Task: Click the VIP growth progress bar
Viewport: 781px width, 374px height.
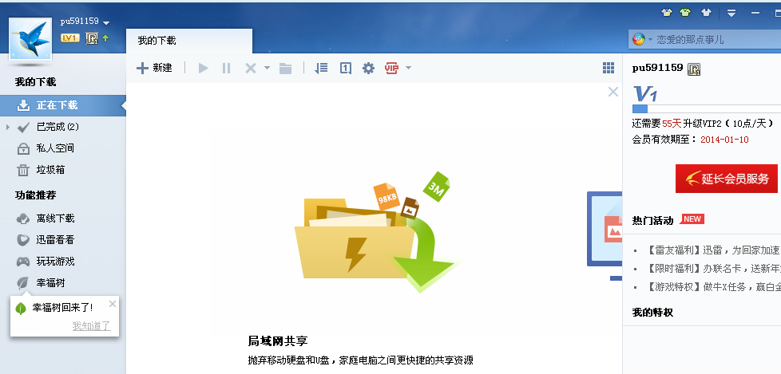Action: coord(707,109)
